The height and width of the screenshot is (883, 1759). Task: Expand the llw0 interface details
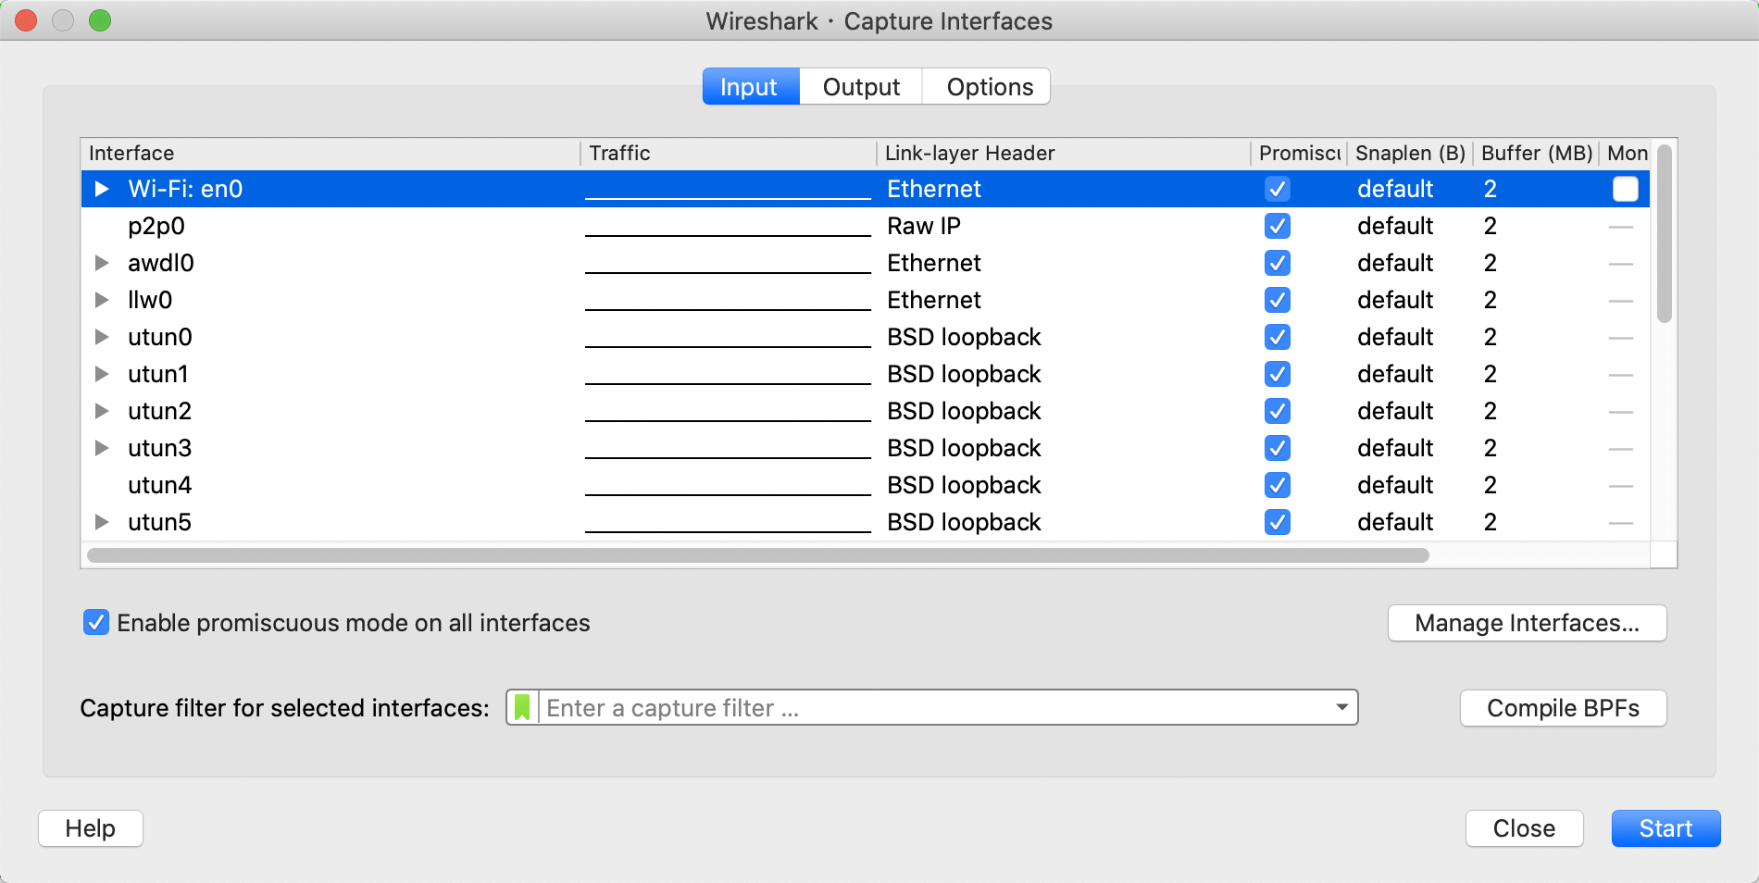tap(102, 300)
